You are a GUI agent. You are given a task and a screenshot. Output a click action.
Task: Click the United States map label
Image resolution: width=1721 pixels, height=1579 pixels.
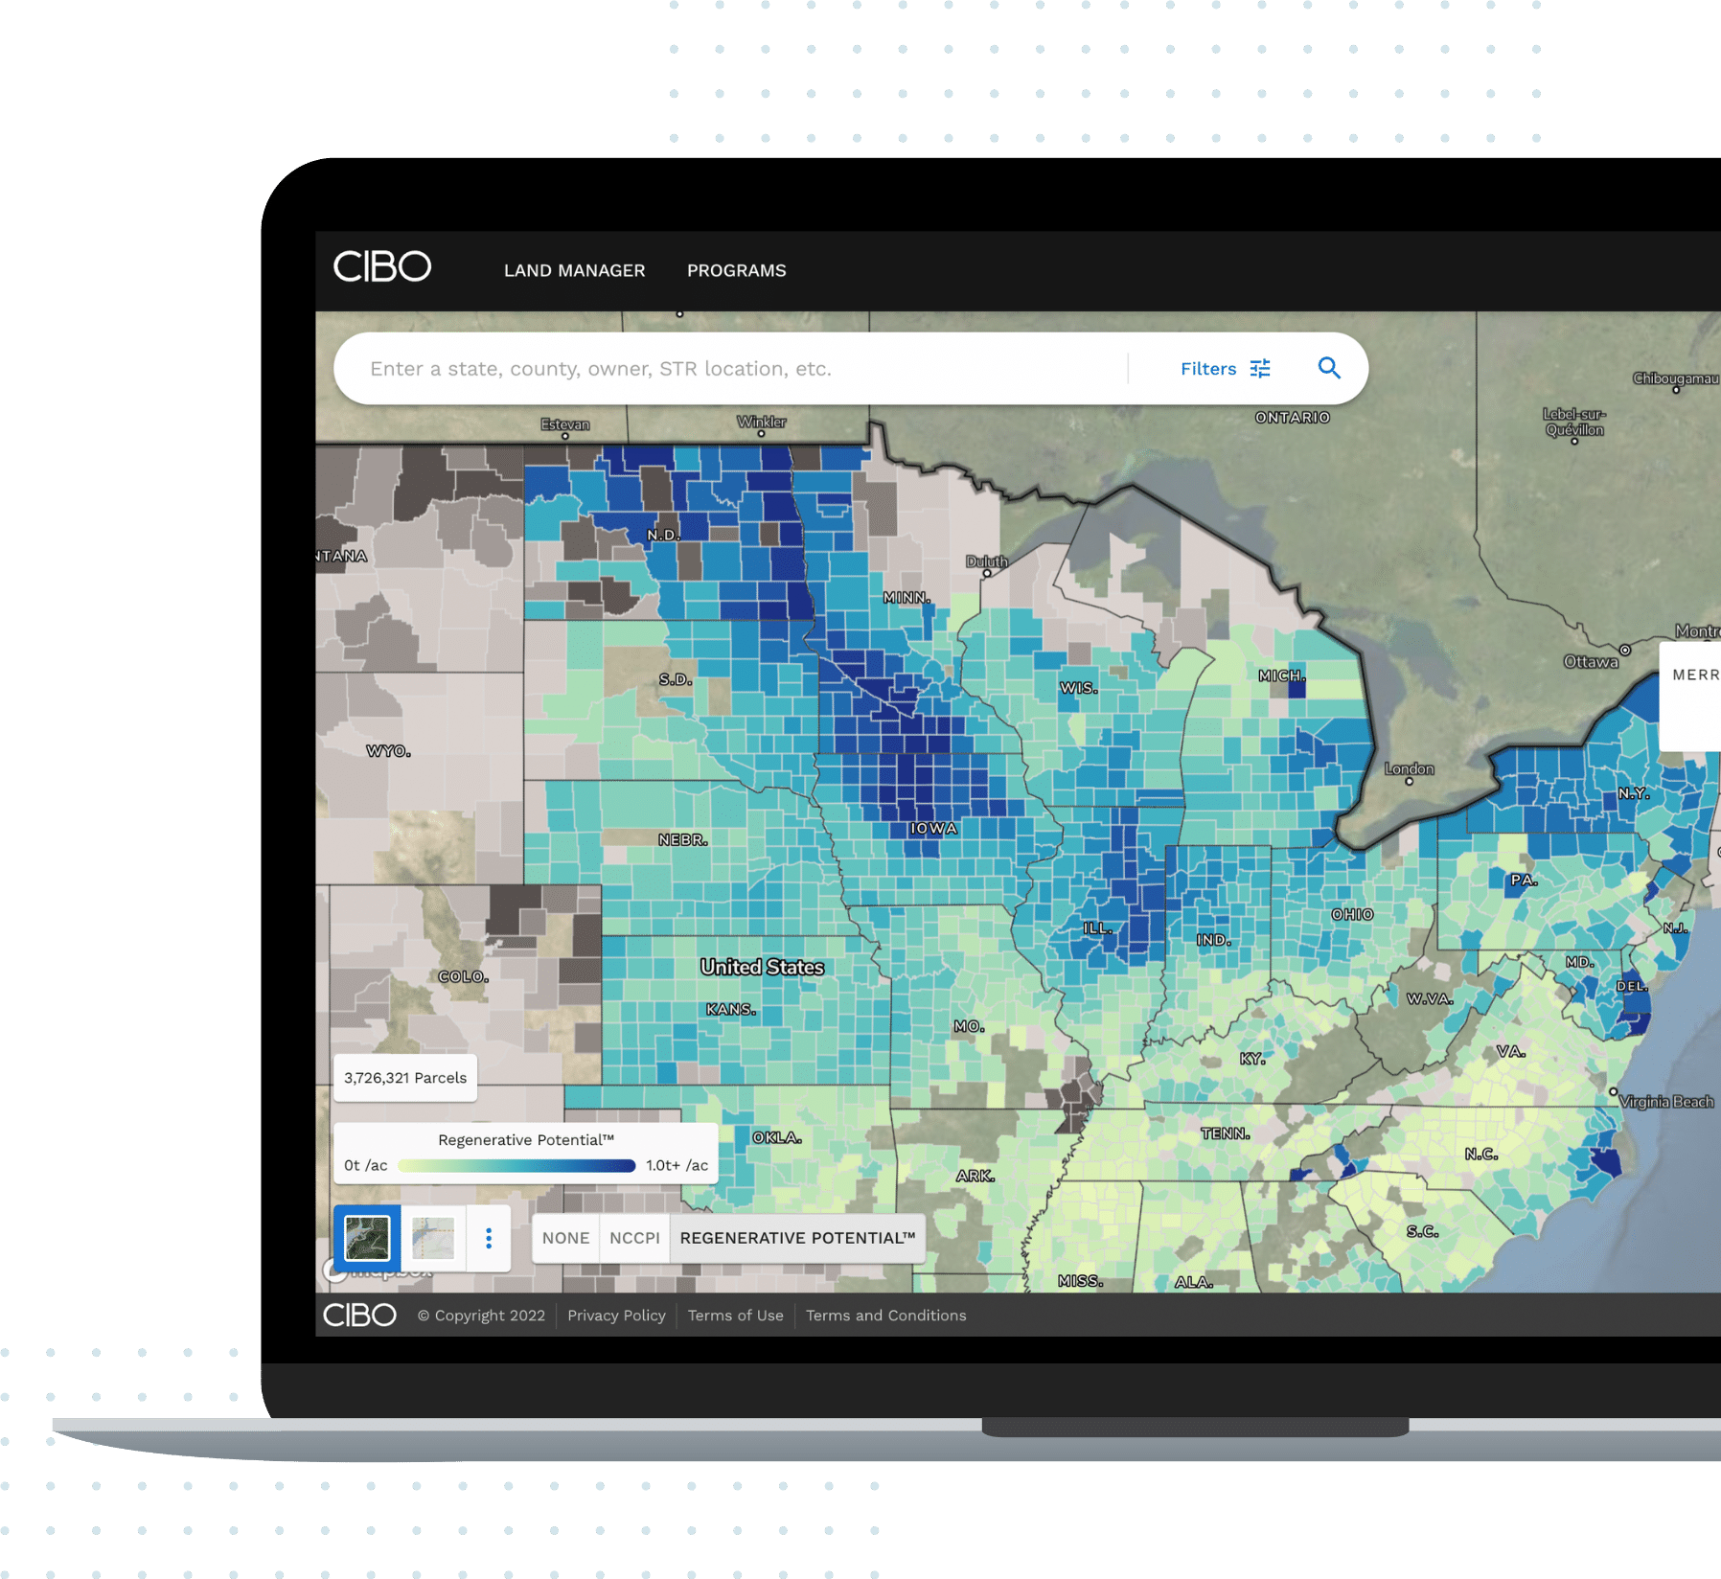point(762,968)
